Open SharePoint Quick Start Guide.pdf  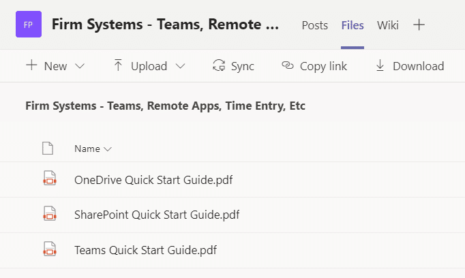pos(157,215)
